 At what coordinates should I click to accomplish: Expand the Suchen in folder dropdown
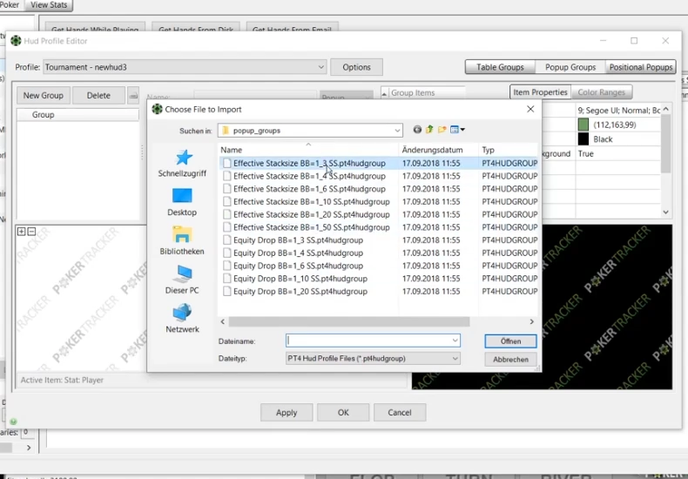click(x=397, y=131)
